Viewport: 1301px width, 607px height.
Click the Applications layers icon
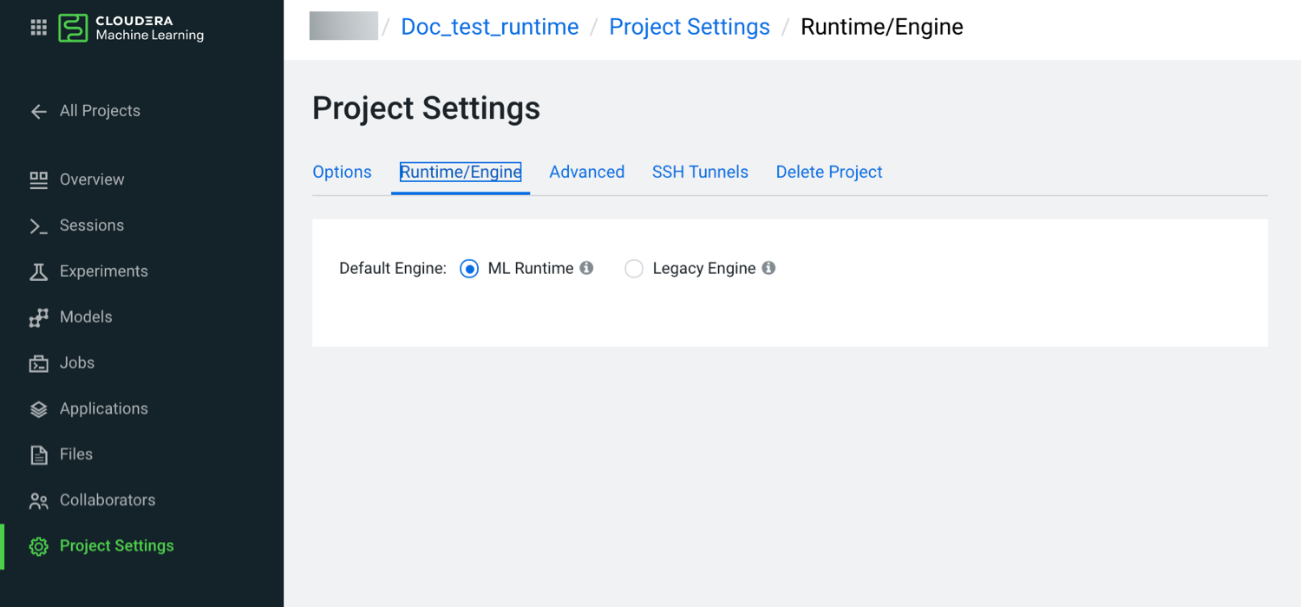[38, 409]
